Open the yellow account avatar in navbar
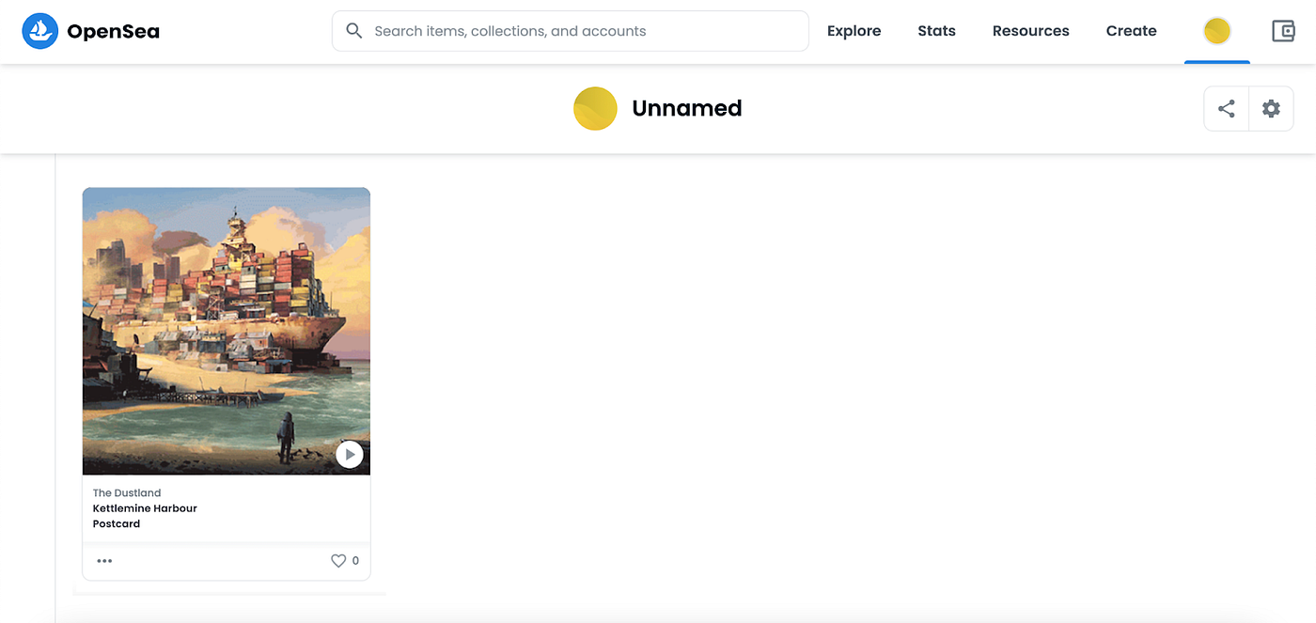The image size is (1316, 623). (x=1216, y=31)
